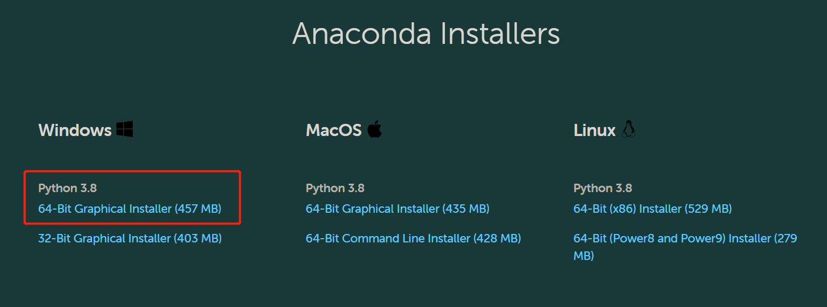Download the Windows 32-Bit Graphical Installer (403 MB)
Screen dimensions: 827x307
click(130, 238)
